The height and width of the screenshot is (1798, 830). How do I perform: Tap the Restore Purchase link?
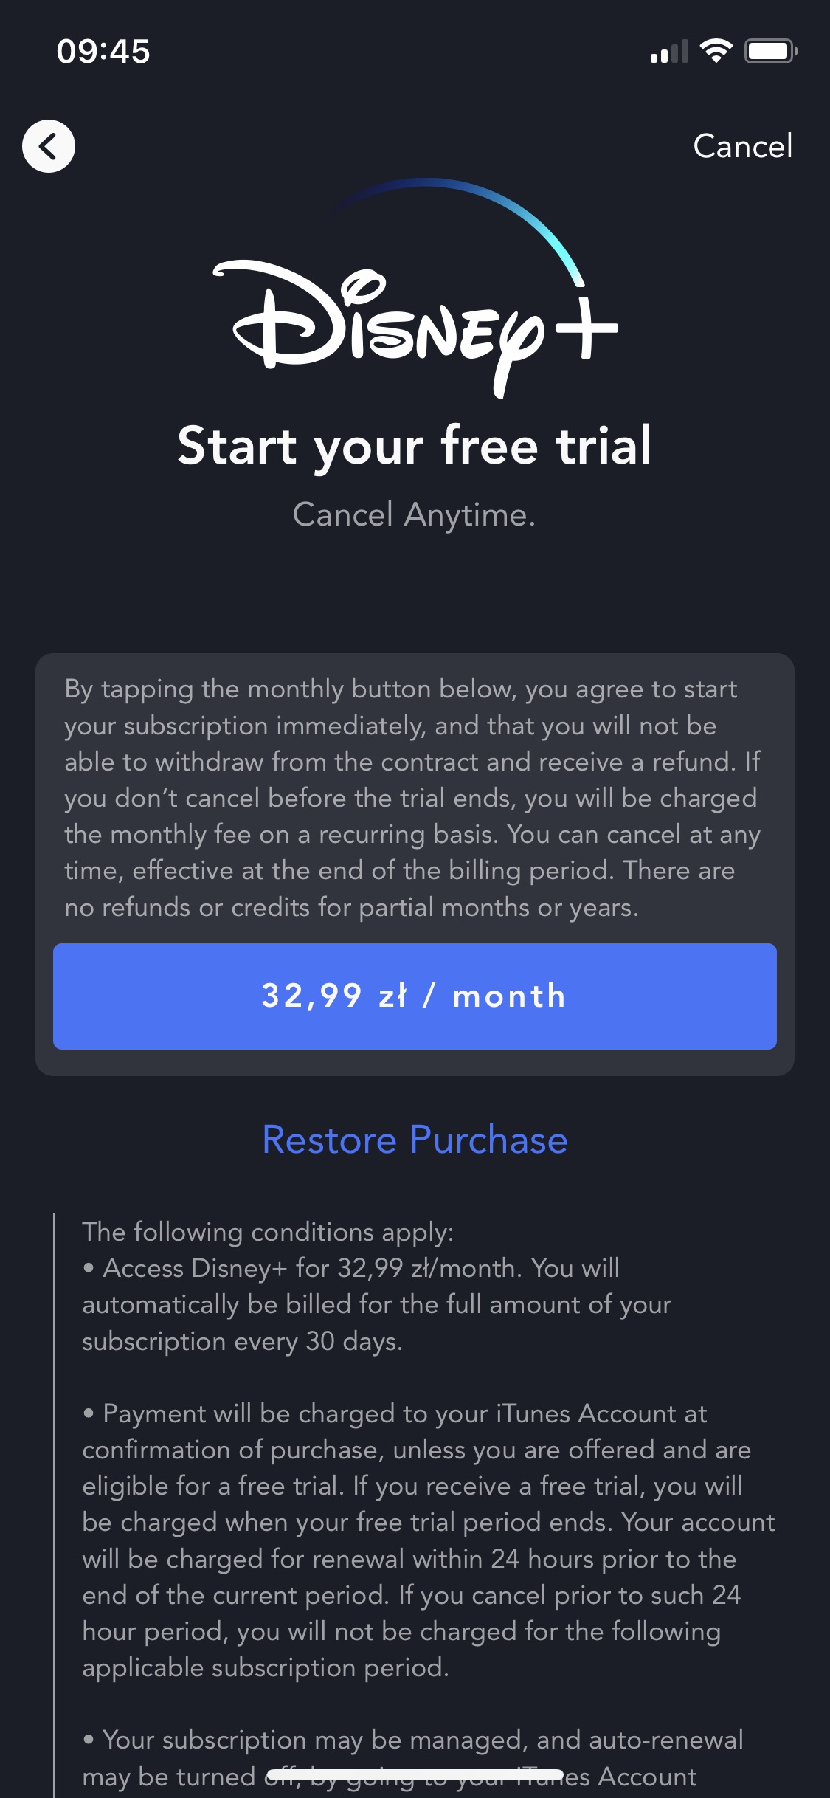415,1140
